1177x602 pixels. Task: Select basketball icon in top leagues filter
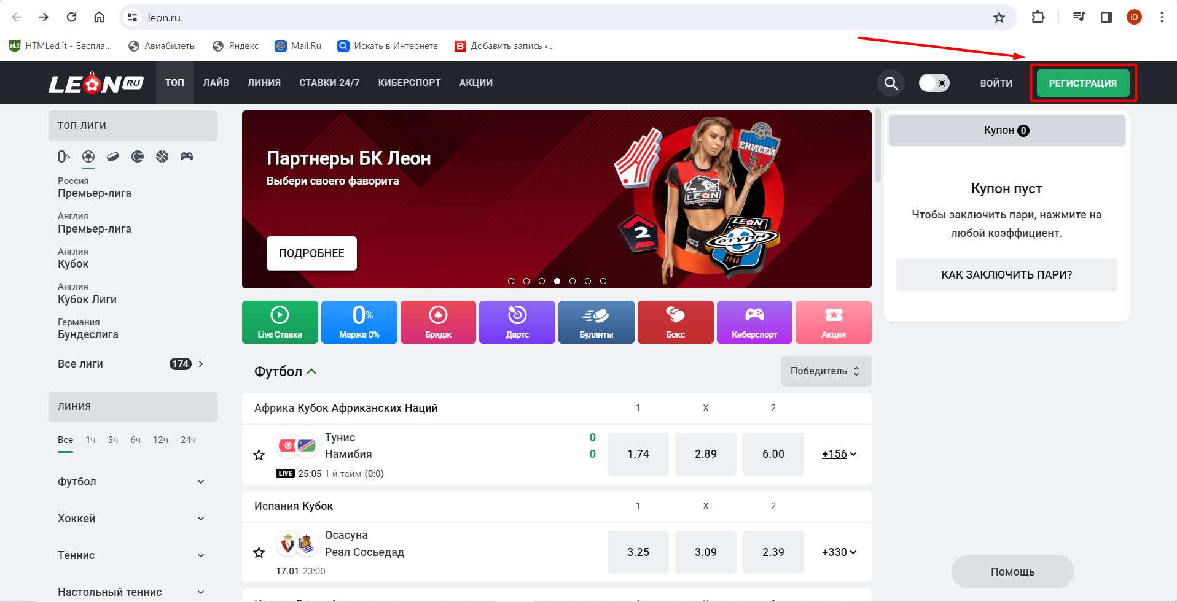click(162, 156)
